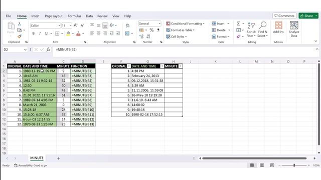This screenshot has height=180, width=321.
Task: Apply Comma Style format
Action: point(158,30)
